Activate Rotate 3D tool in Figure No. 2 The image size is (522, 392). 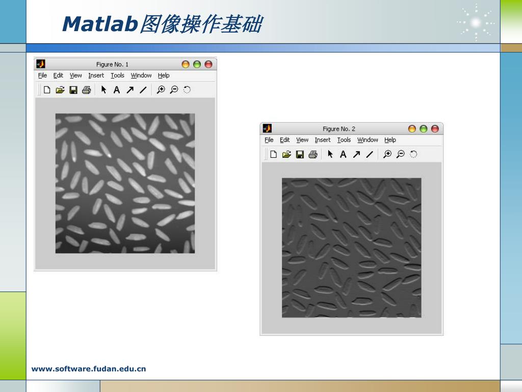[413, 154]
